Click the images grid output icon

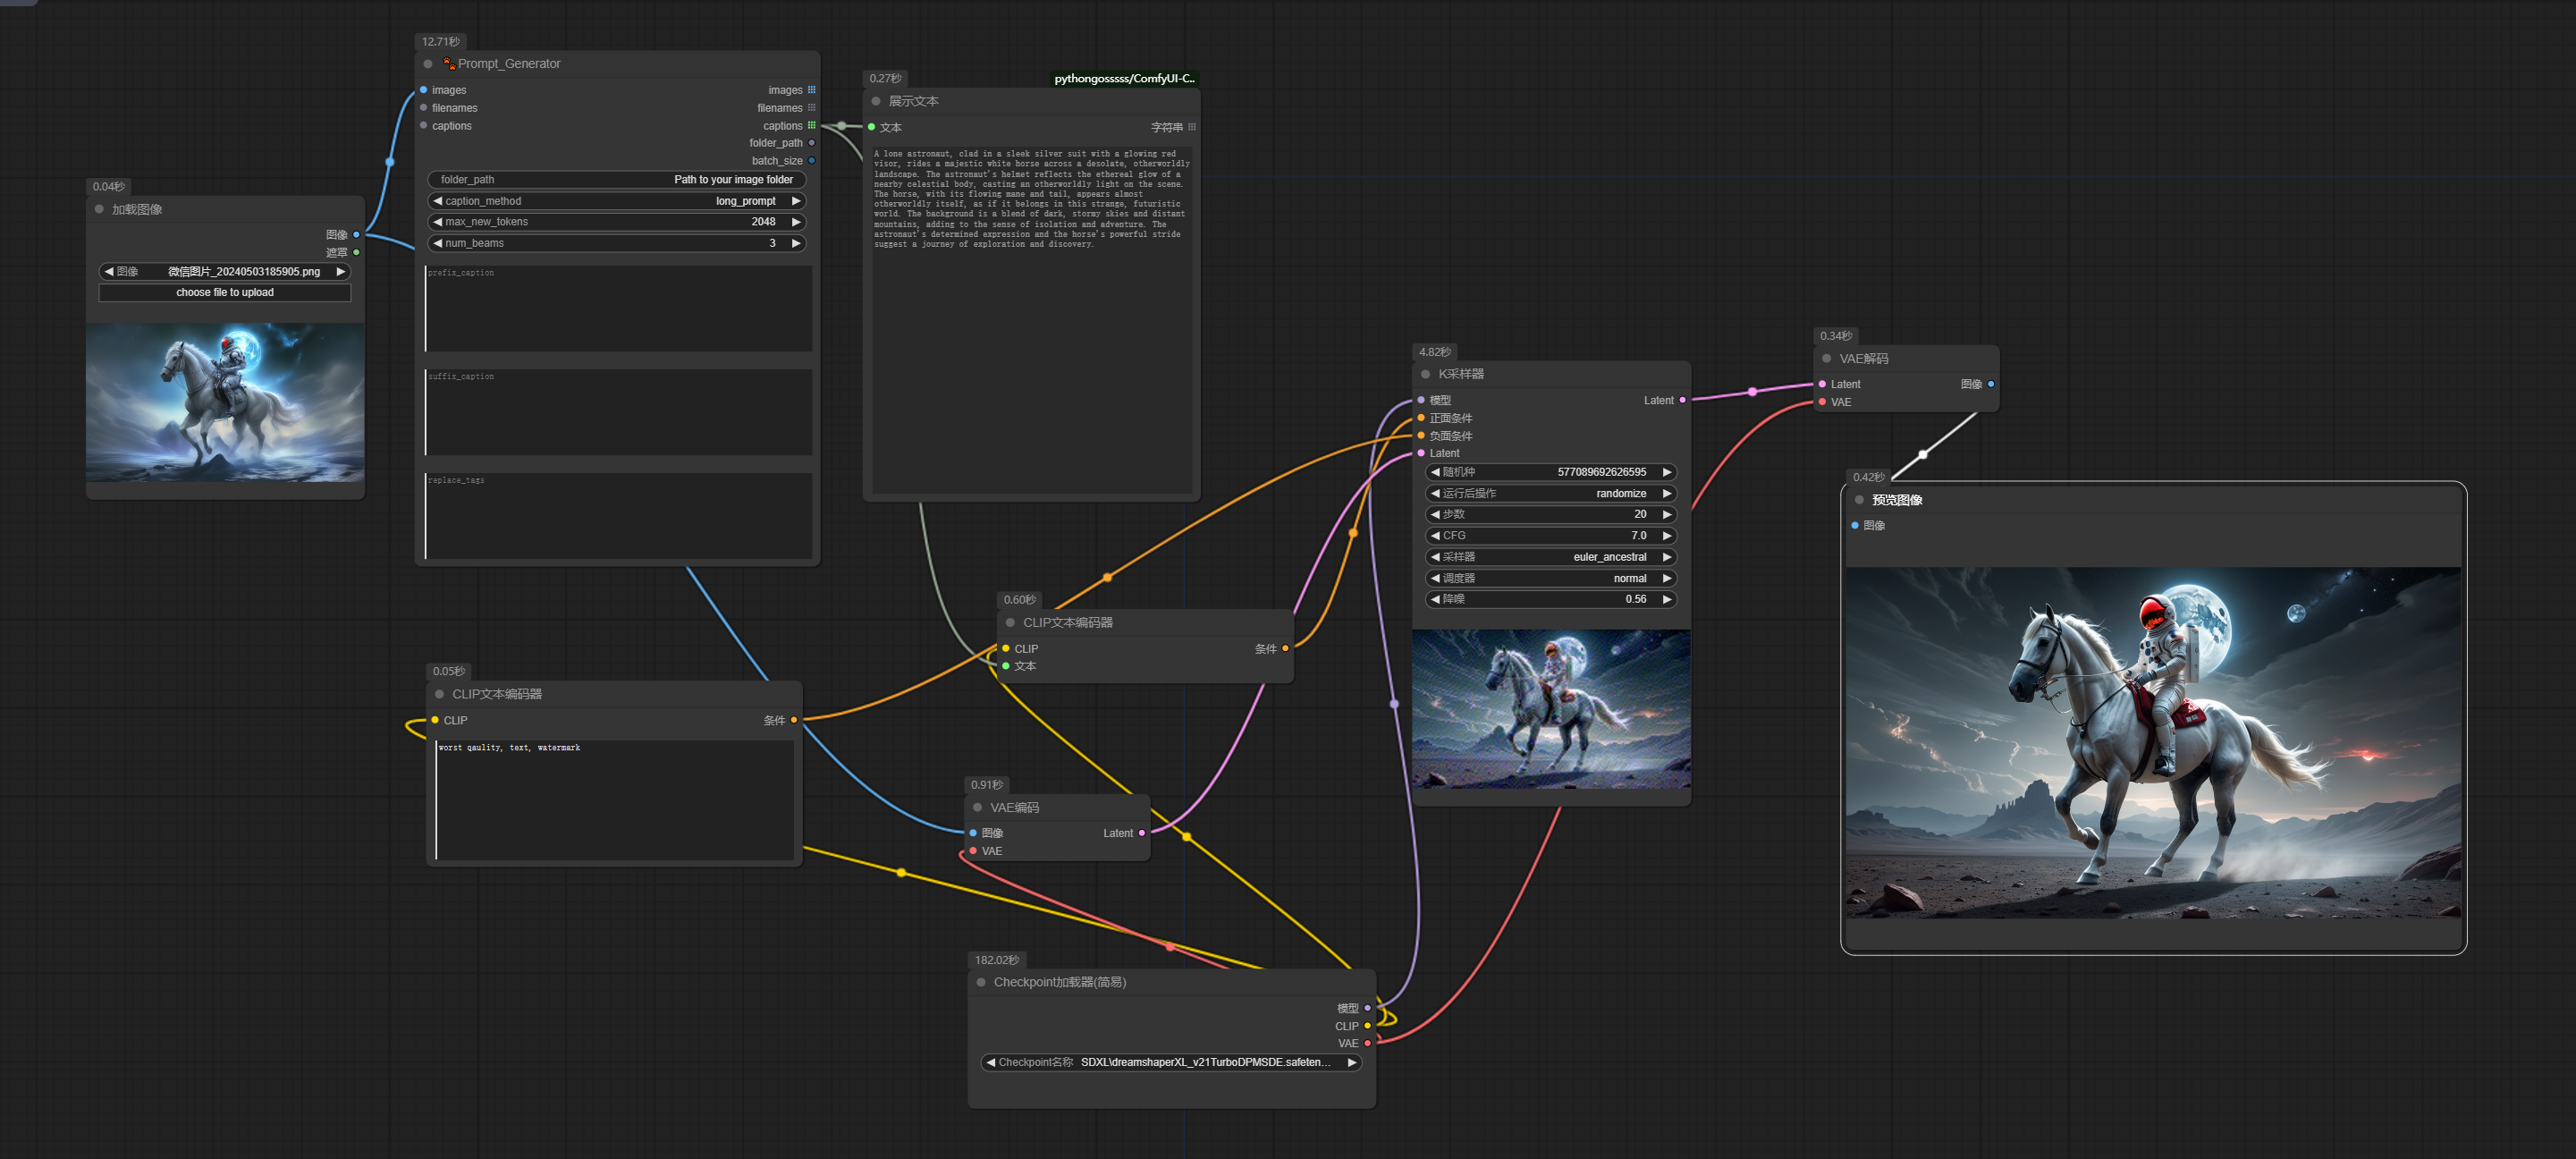click(x=811, y=90)
